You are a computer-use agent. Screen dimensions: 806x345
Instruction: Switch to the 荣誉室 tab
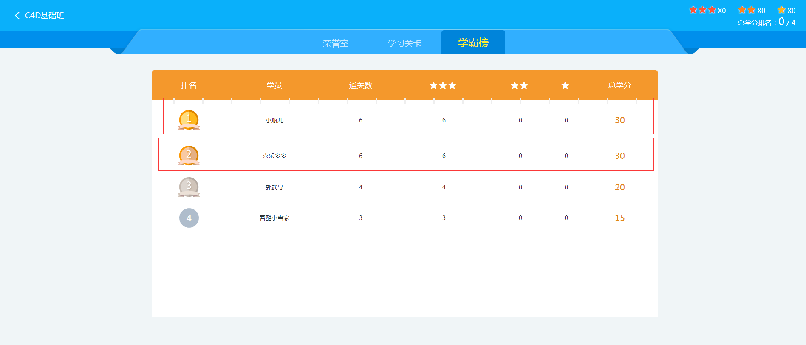pos(336,43)
